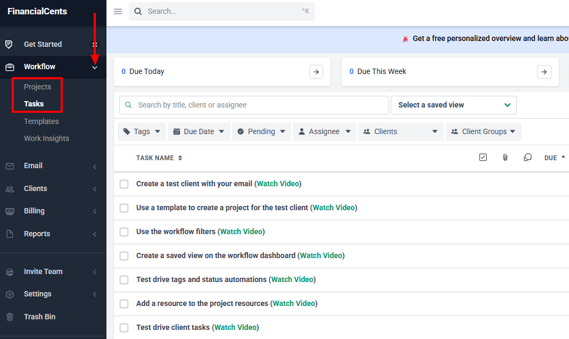Collapse the Workflow sidebar section
Viewport: 569px width, 339px height.
pos(95,67)
